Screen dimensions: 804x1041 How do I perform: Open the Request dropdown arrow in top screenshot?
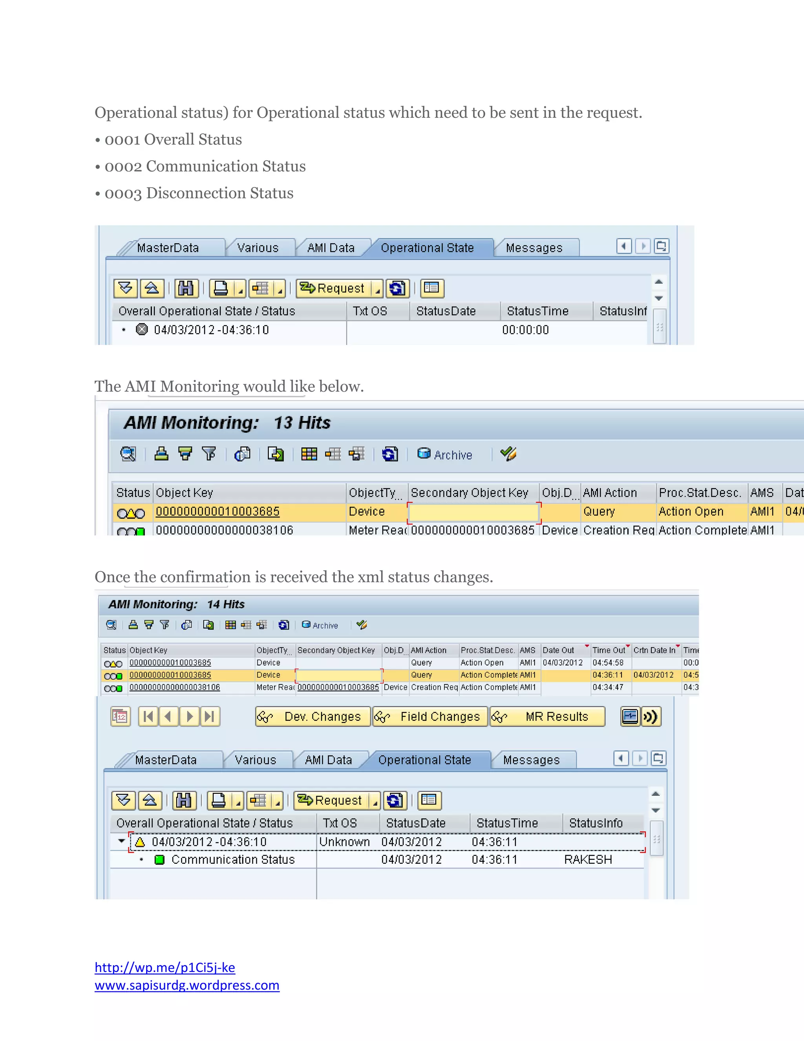pyautogui.click(x=378, y=288)
